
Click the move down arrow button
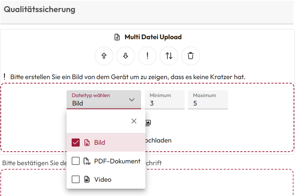click(x=125, y=56)
